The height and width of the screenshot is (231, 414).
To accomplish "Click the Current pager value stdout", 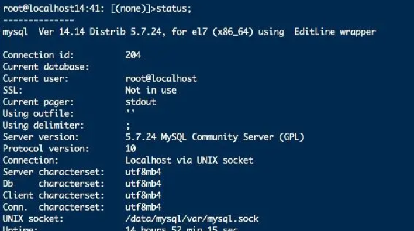I will (141, 102).
